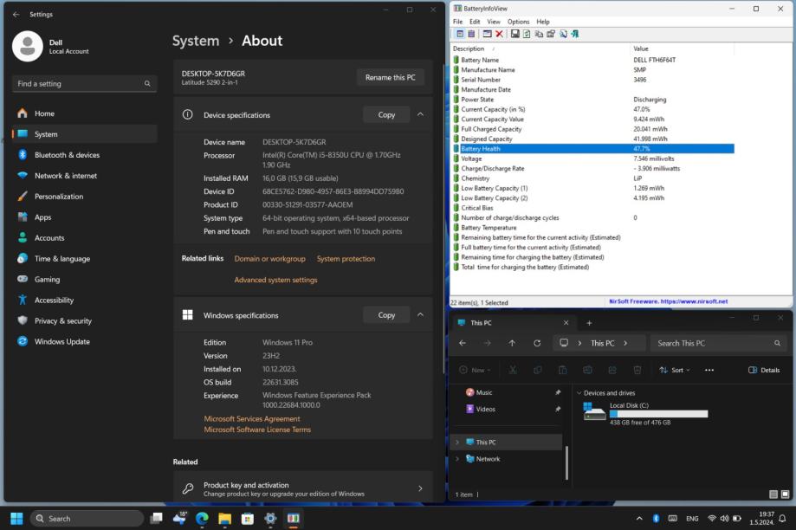Screen dimensions: 796x530
Task: Toggle the Details pane in File Explorer
Action: point(763,370)
